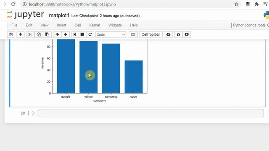The image size is (269, 151).
Task: Click the video presentation toolbar icon
Action: tap(187, 34)
